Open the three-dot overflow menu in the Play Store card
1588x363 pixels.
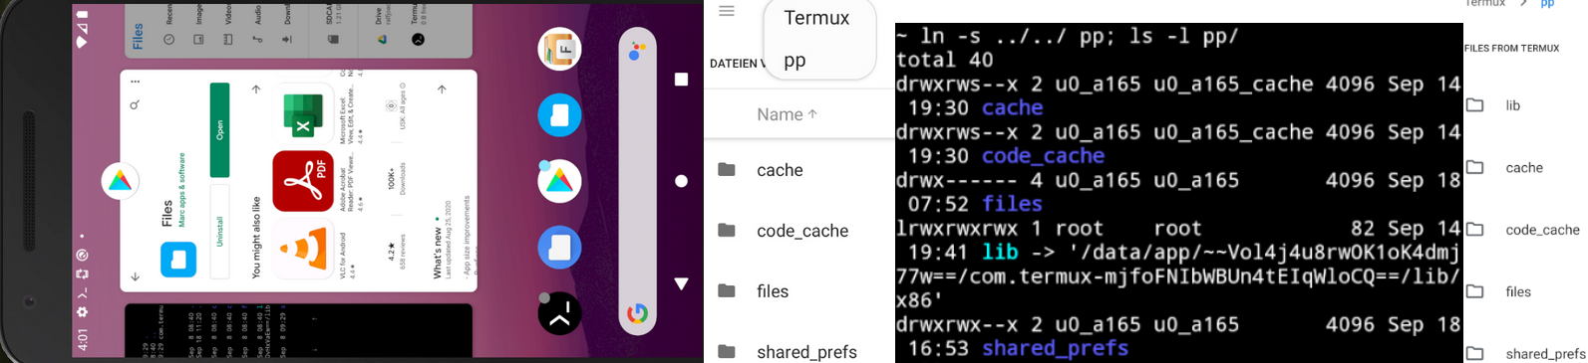tap(135, 82)
